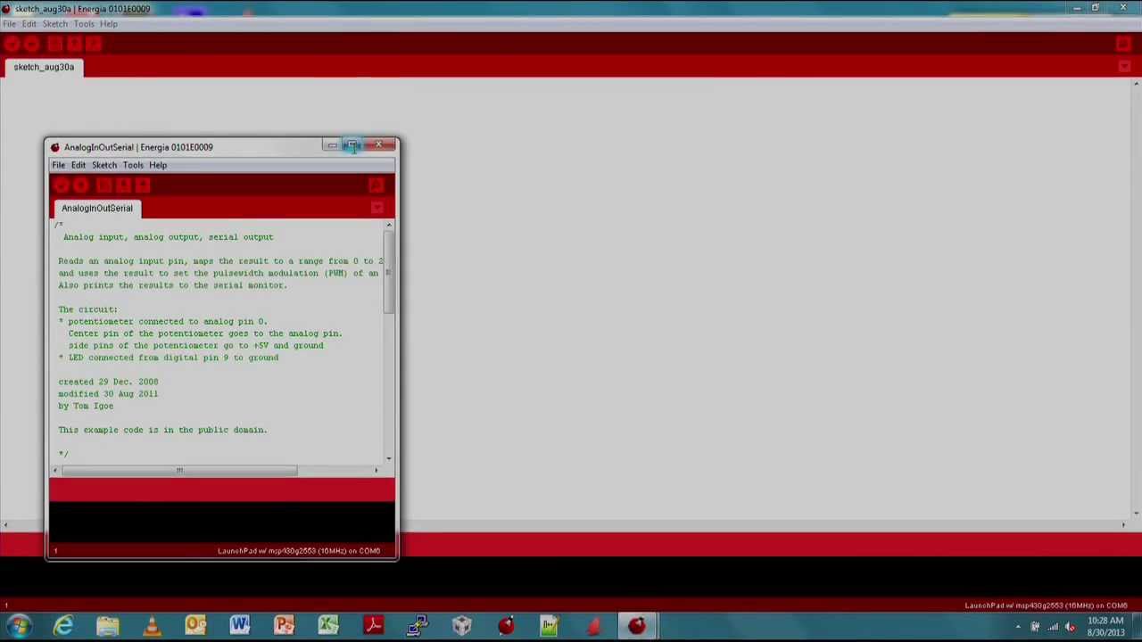Click Verify in the AnalogInOutSerial window toolbar
Screen dimensions: 1142x642
pyautogui.click(x=61, y=185)
